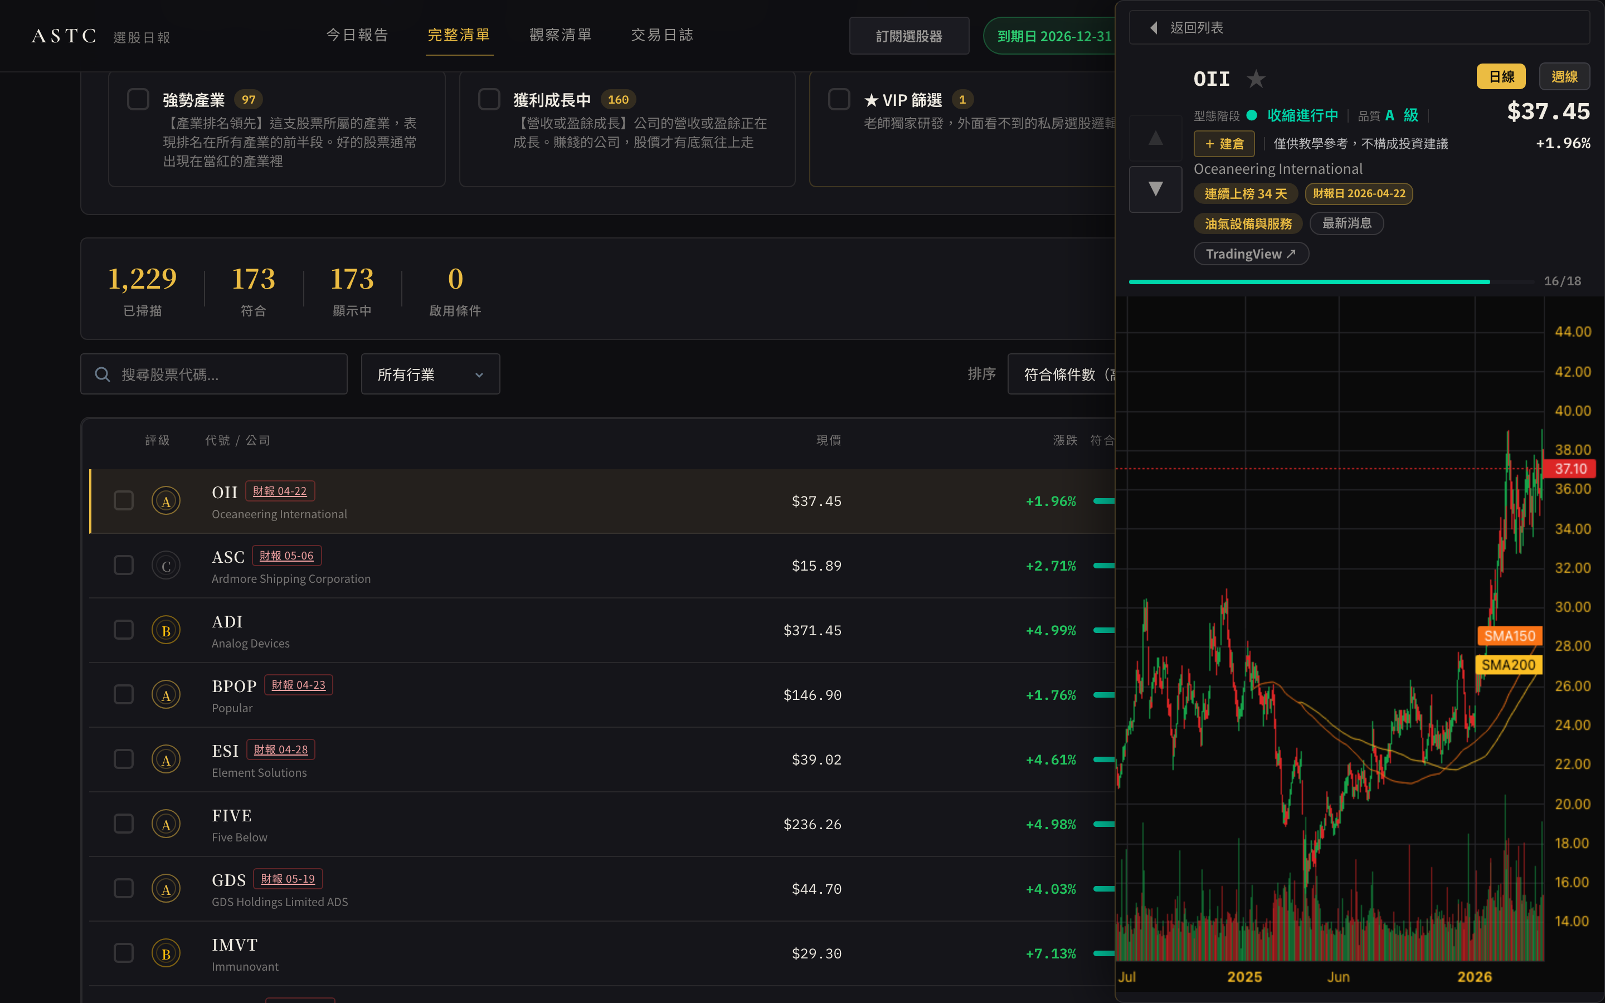Click the SMA200 chart label
Viewport: 1605px width, 1003px height.
(x=1508, y=665)
